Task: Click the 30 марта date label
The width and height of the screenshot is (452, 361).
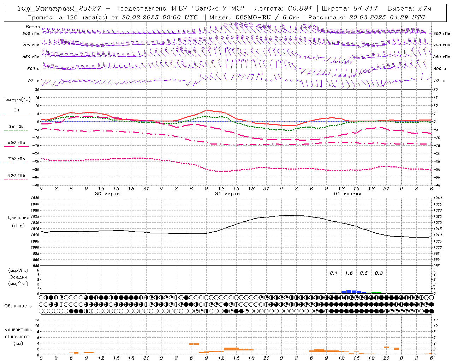Action: [107, 194]
